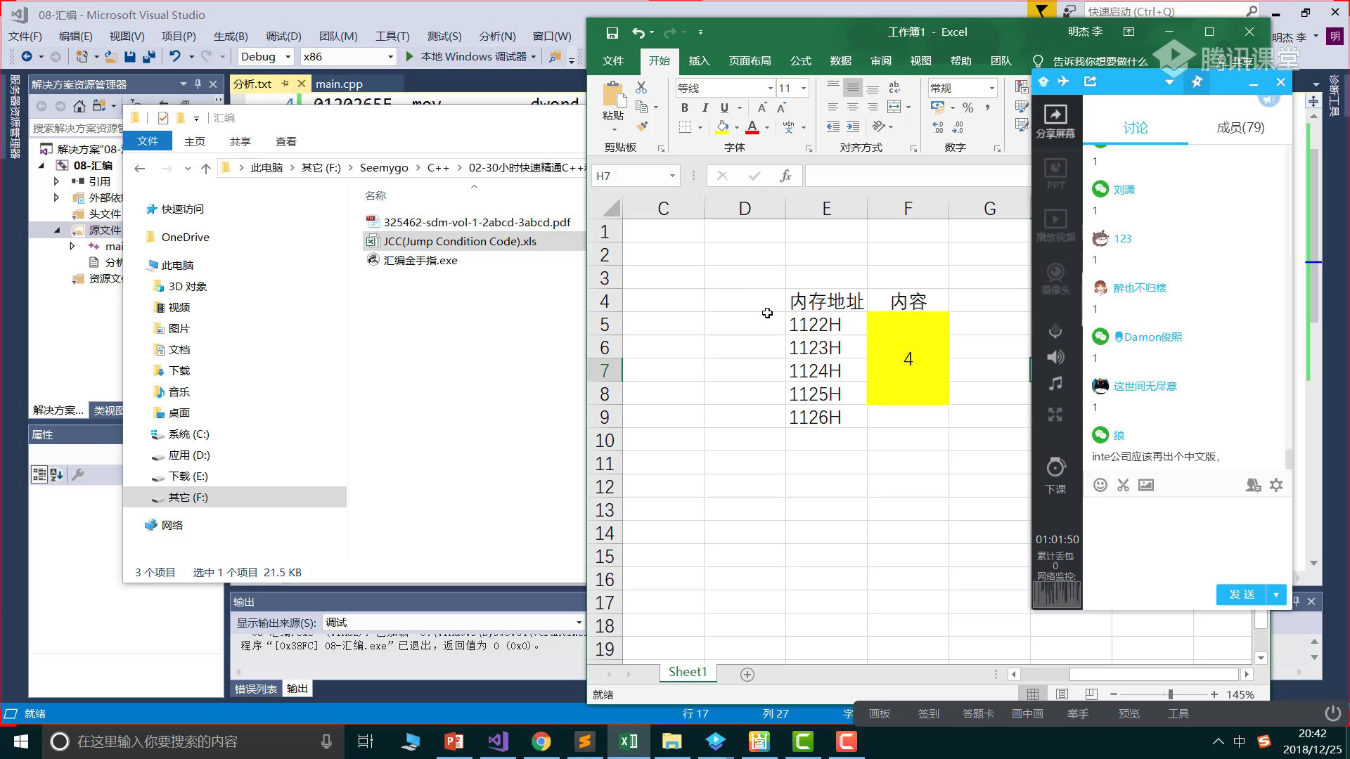This screenshot has width=1350, height=759.
Task: Switch to the 成员(79) tab in chat panel
Action: 1240,128
